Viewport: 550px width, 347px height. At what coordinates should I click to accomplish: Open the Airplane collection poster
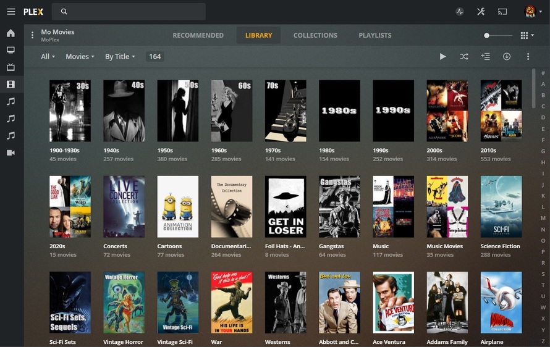[501, 303]
